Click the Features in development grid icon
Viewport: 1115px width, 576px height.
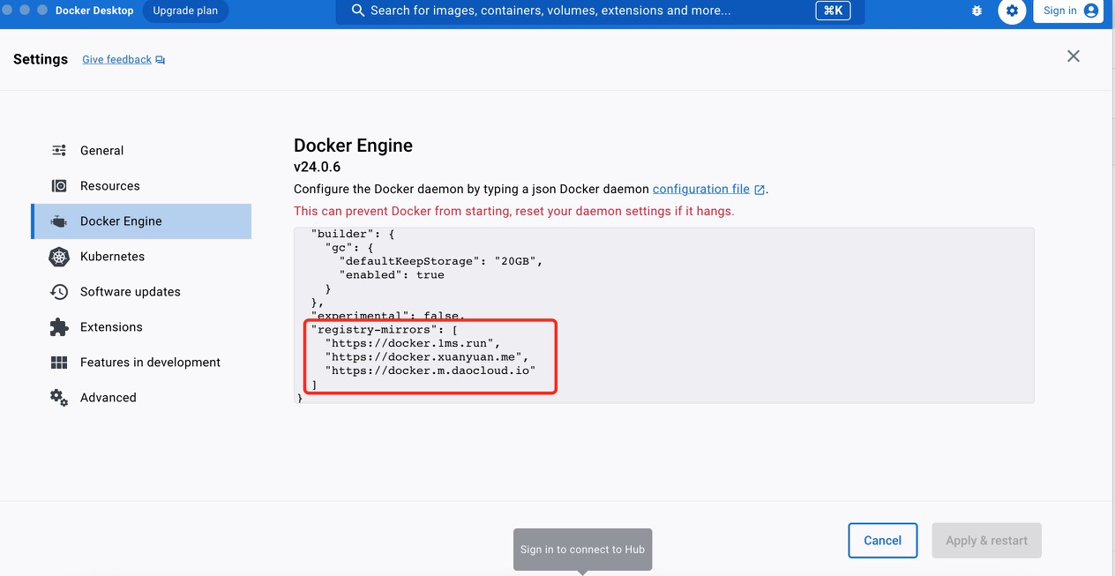pyautogui.click(x=59, y=363)
